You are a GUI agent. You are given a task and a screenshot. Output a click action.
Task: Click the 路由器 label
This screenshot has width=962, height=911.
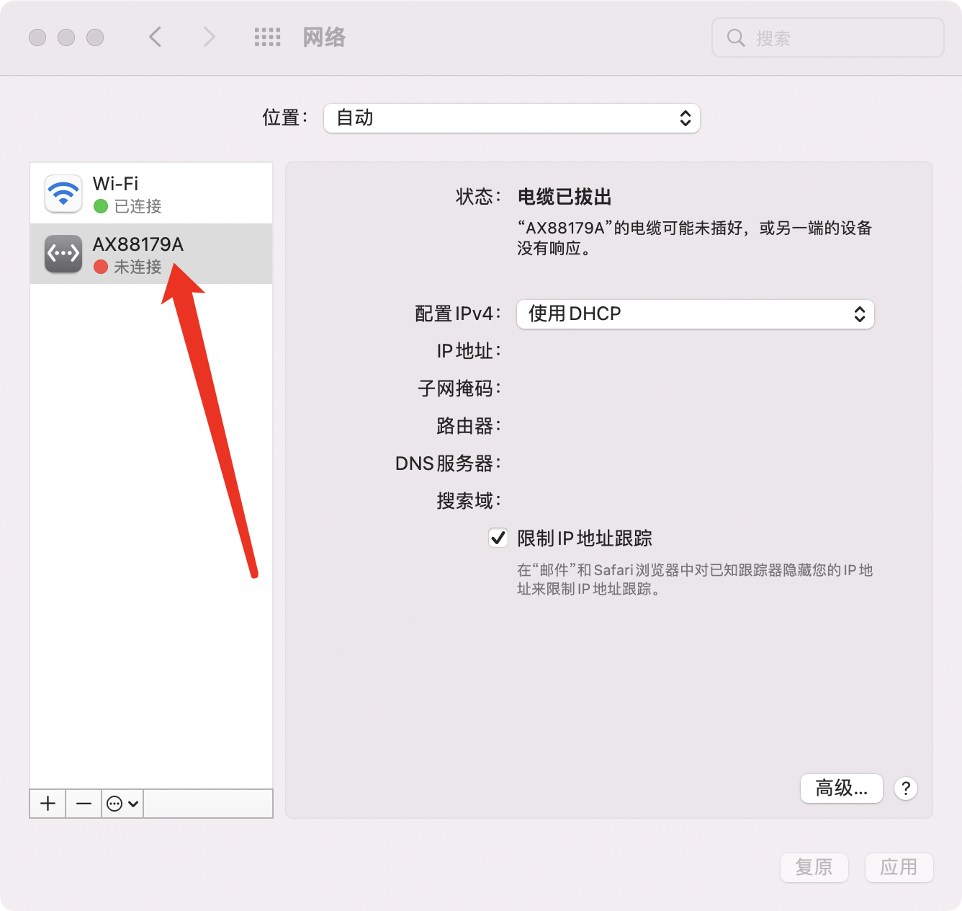[468, 426]
